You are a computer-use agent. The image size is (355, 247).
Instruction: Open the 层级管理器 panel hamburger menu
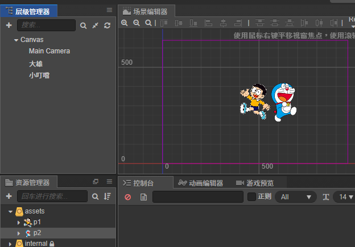click(109, 10)
